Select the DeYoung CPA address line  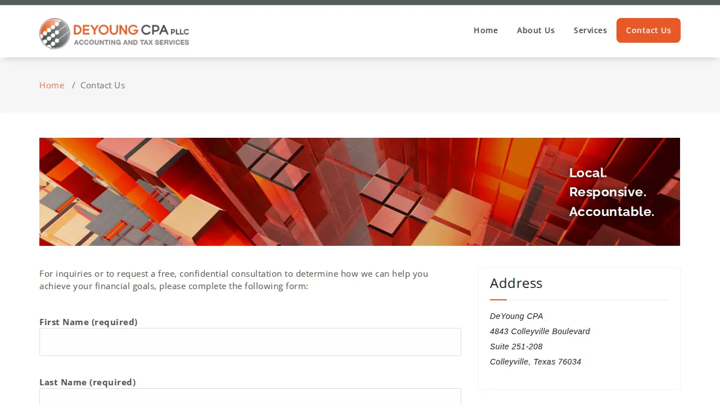(516, 316)
